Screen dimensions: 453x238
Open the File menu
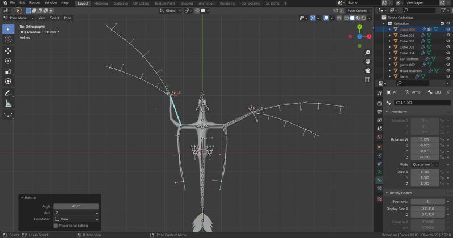coord(12,3)
